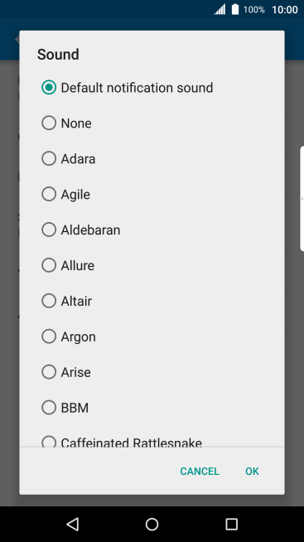Select the BBM notification sound

152,408
